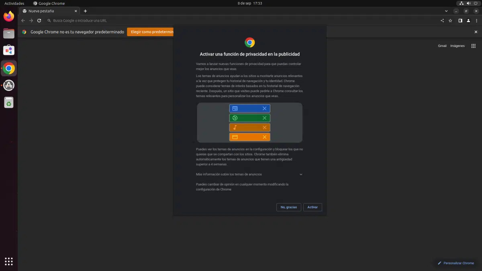This screenshot has height=271, width=482.
Task: Open the Chrome profile avatar icon
Action: pos(468,20)
